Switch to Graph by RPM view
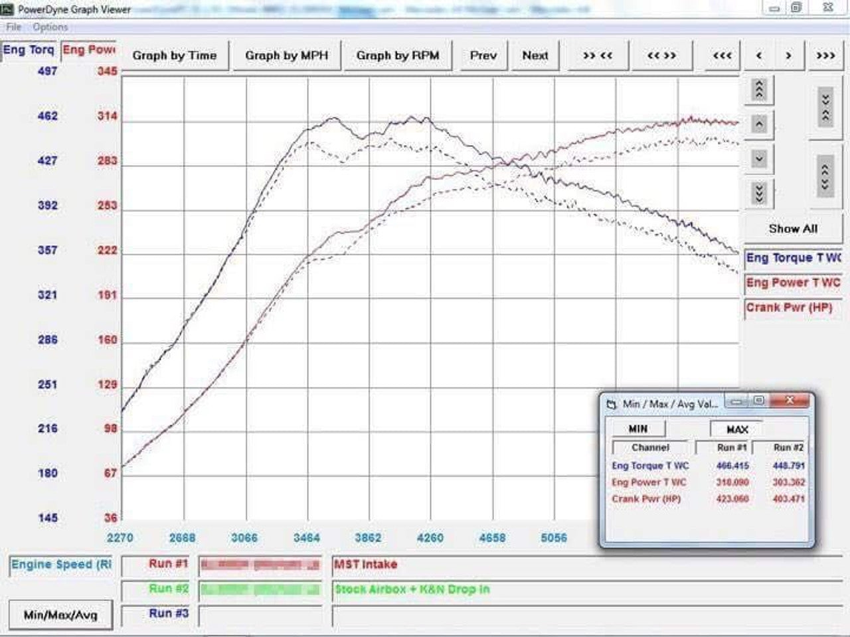 [x=398, y=56]
